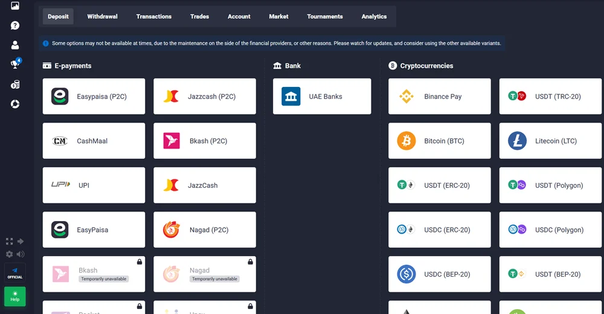Image resolution: width=604 pixels, height=314 pixels.
Task: Click the unavailable Nagad card
Action: [x=205, y=274]
